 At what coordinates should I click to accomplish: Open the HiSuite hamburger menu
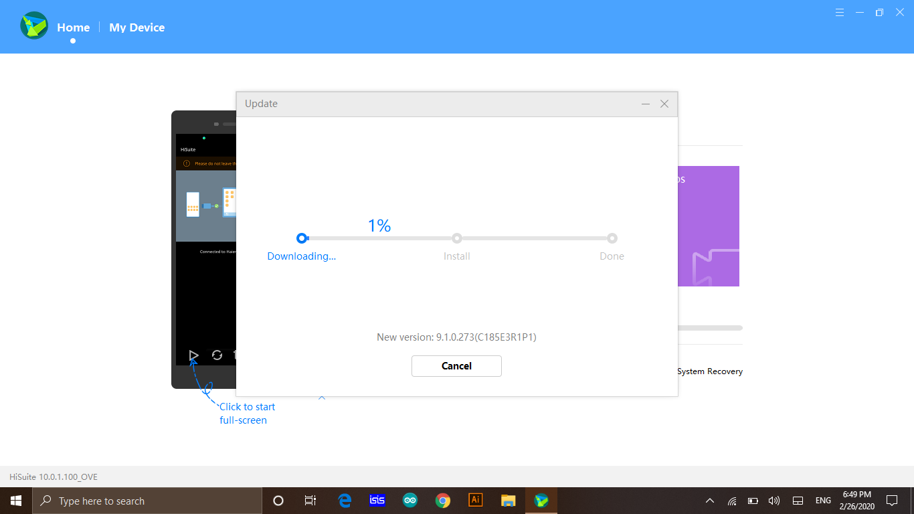840,12
